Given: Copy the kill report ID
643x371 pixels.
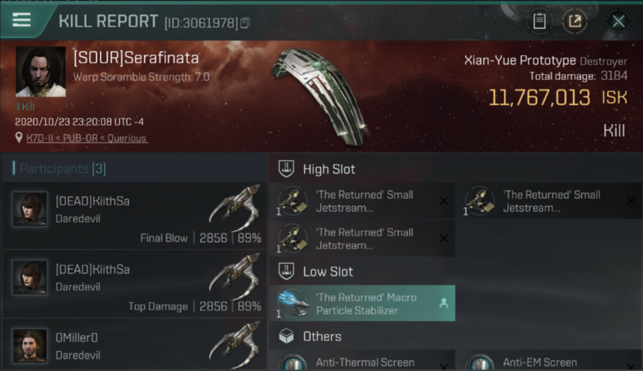Looking at the screenshot, I should point(245,23).
